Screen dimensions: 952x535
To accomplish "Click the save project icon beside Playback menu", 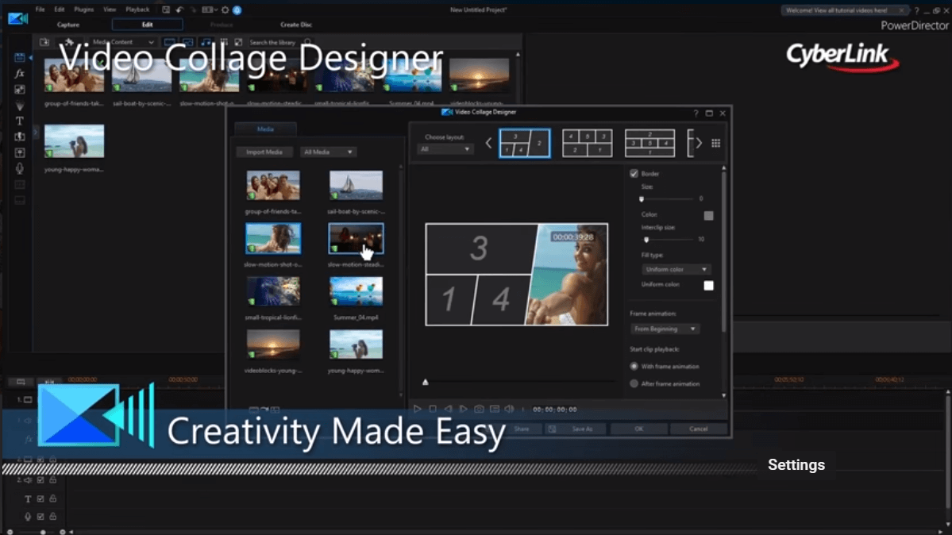I will tap(166, 10).
